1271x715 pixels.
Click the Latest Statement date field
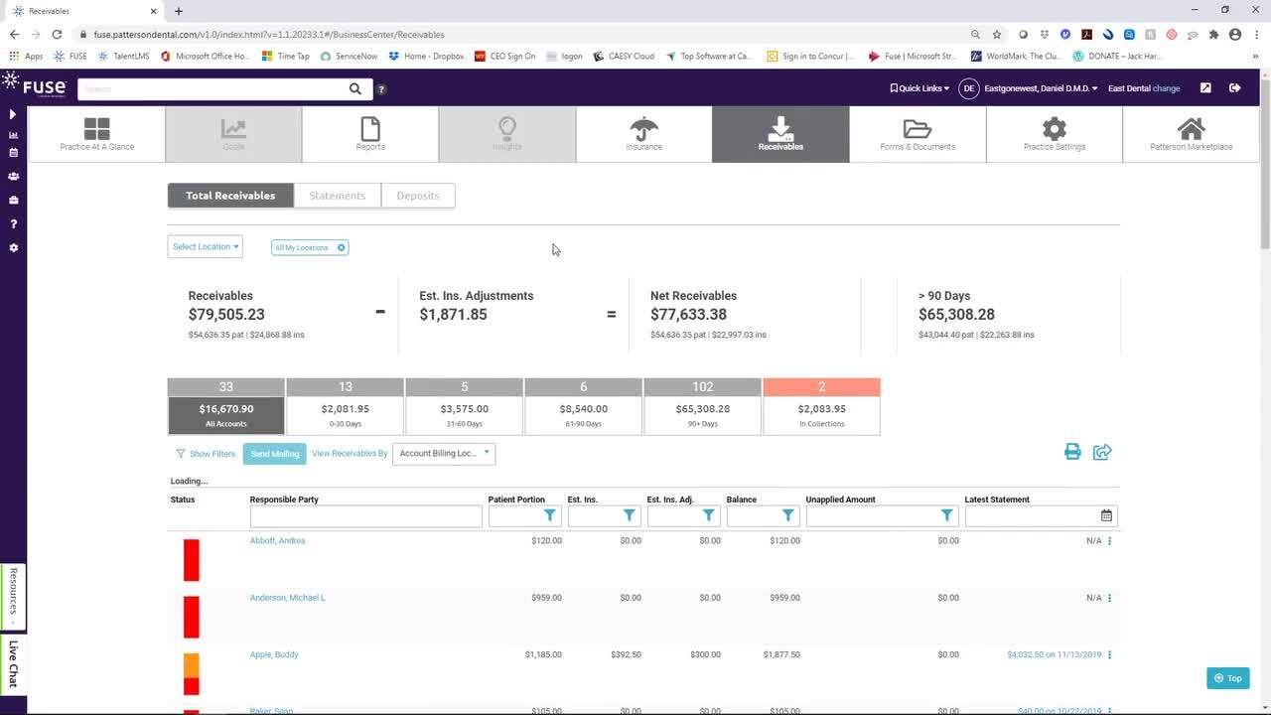point(1032,516)
